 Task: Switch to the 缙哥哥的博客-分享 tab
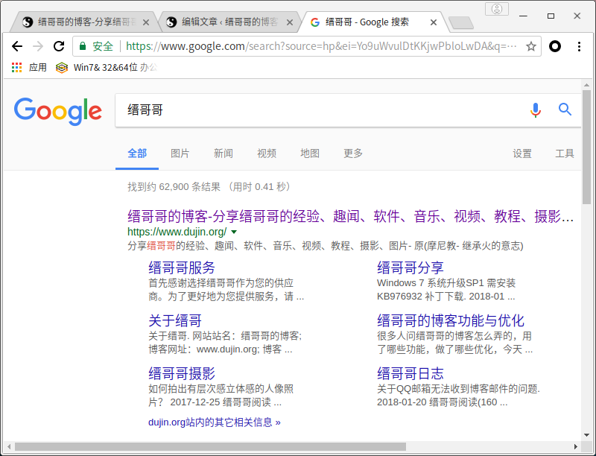point(83,22)
